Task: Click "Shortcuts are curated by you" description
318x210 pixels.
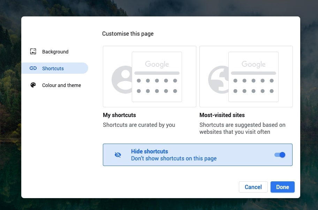Action: pos(139,125)
